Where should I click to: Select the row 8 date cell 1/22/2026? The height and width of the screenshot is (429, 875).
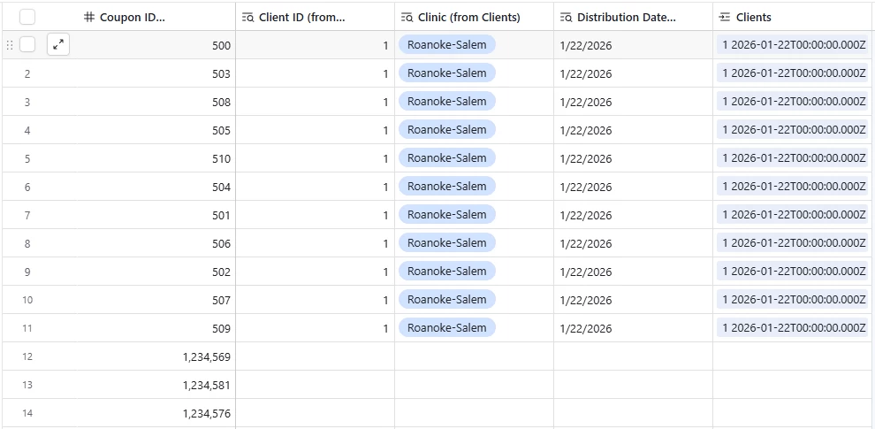pyautogui.click(x=633, y=243)
